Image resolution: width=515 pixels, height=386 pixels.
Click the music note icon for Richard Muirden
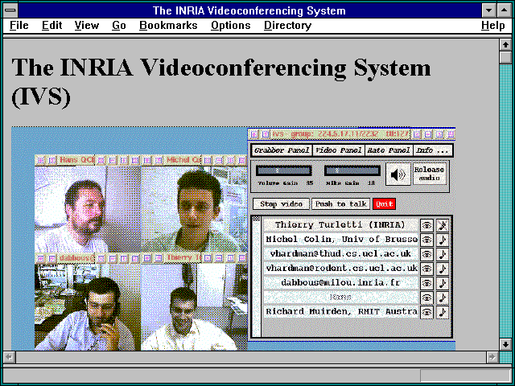(443, 312)
